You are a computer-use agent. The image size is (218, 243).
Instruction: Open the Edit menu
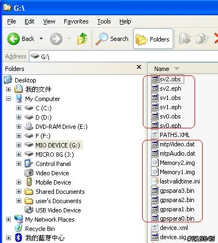click(x=29, y=21)
